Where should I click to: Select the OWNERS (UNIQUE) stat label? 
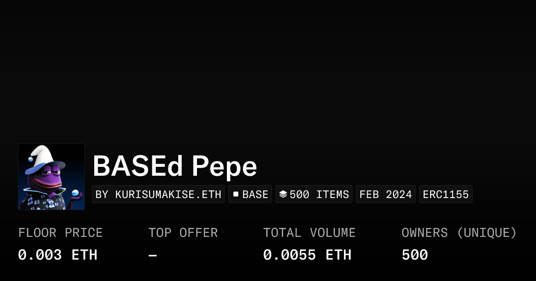tap(459, 233)
